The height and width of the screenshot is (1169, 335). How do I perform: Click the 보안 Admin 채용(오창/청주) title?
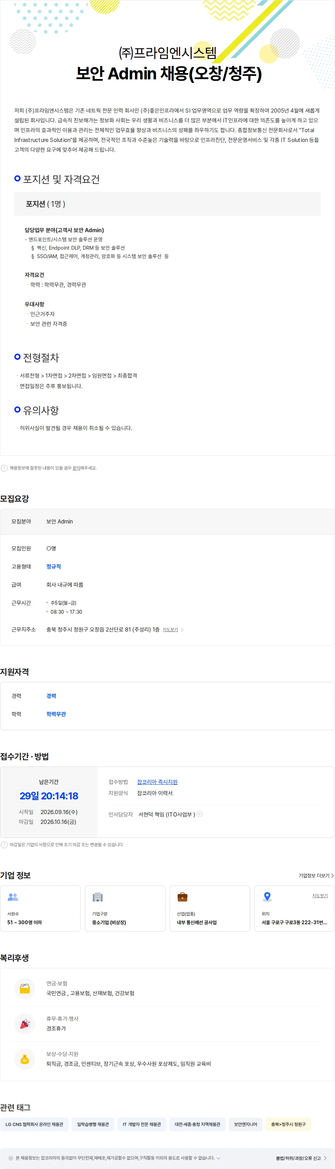click(169, 73)
